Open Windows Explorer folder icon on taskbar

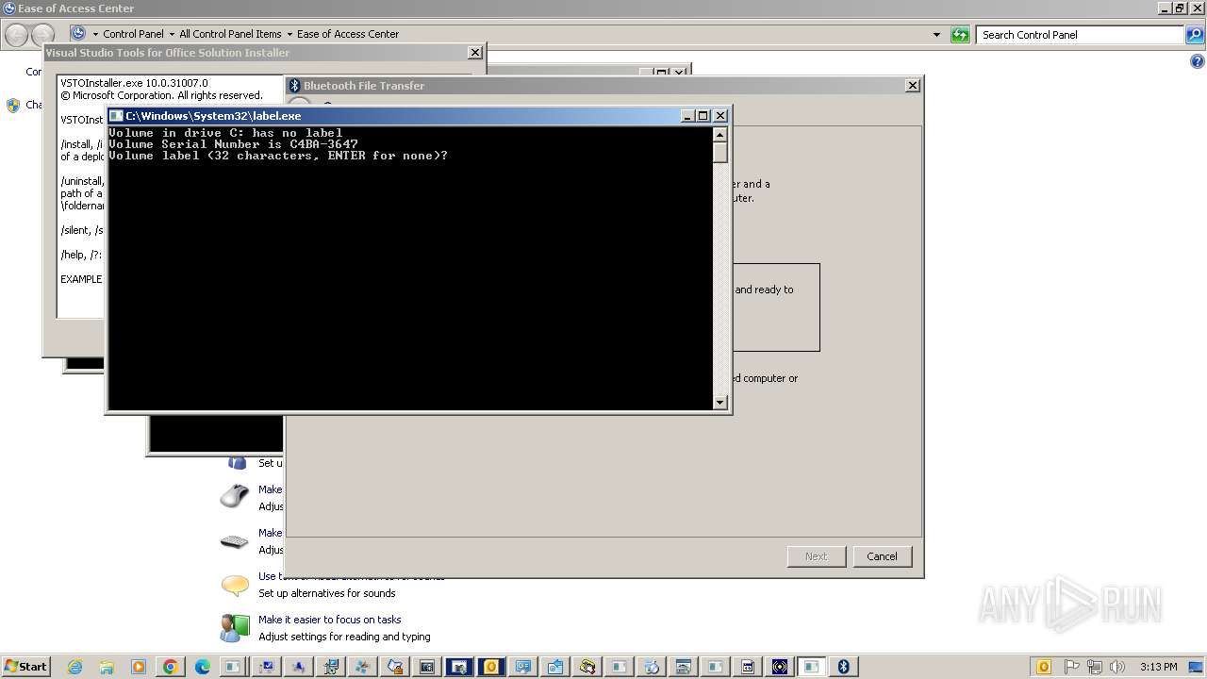pyautogui.click(x=107, y=667)
